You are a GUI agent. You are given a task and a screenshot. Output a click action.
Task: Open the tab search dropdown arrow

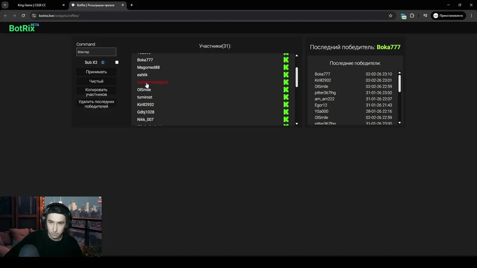pos(5,5)
